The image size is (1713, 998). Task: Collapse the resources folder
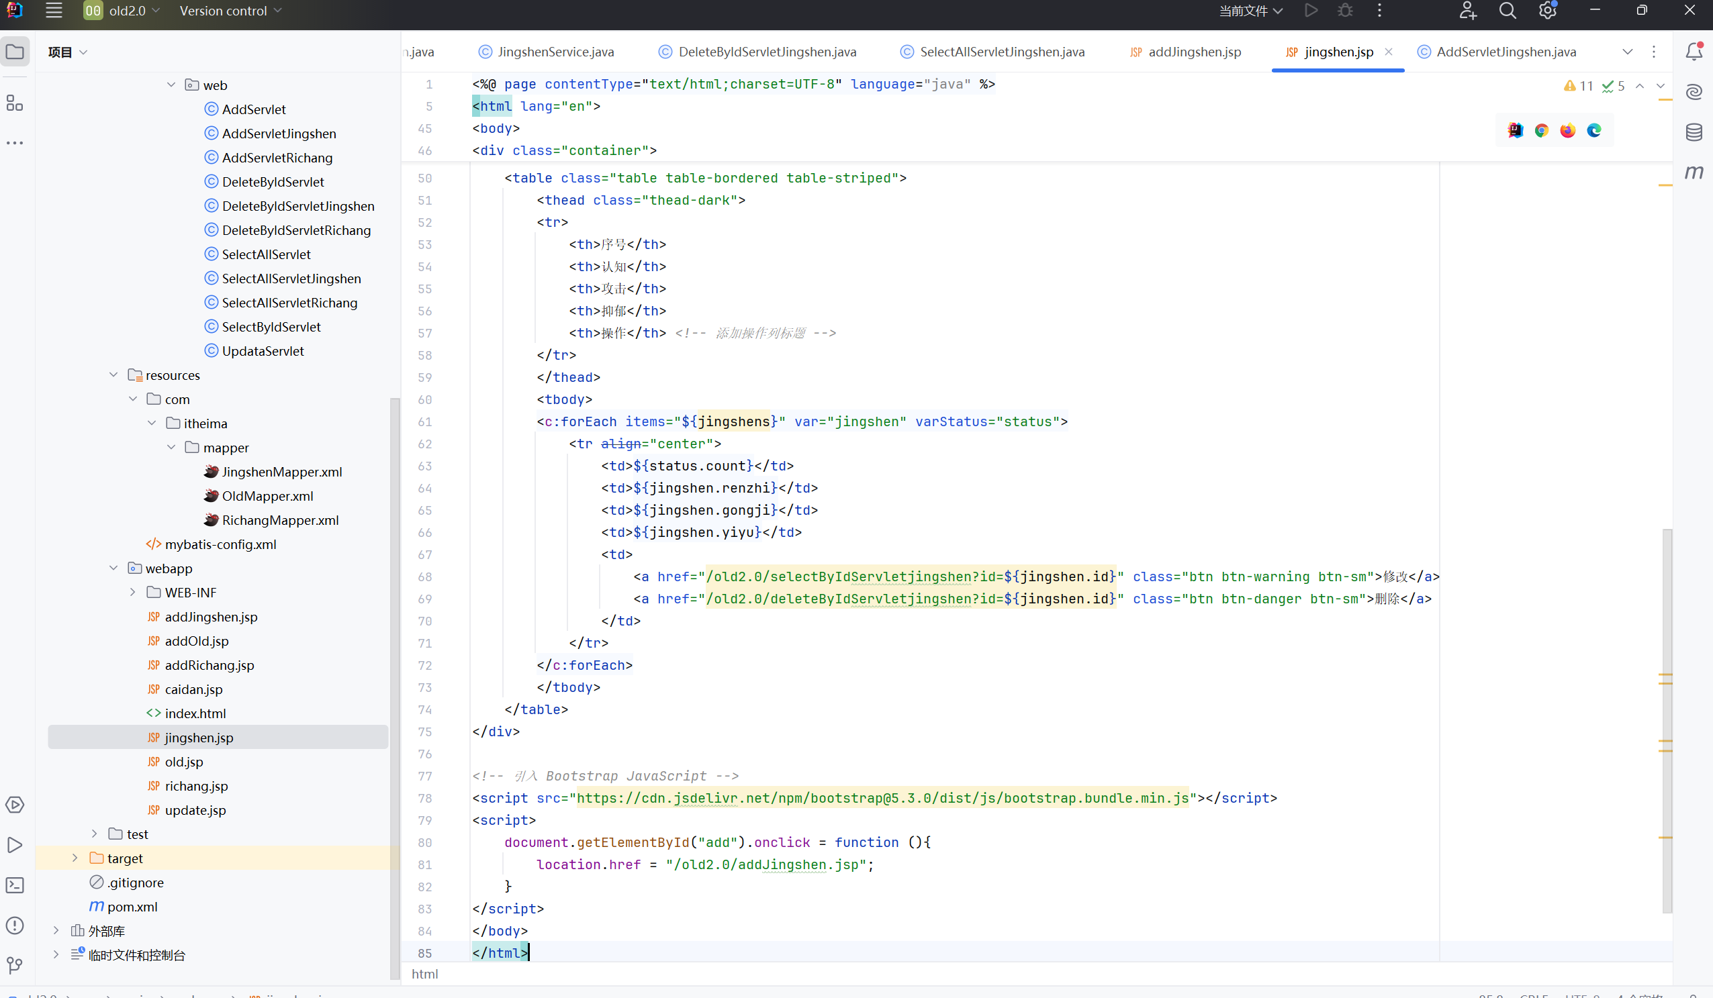coord(113,375)
